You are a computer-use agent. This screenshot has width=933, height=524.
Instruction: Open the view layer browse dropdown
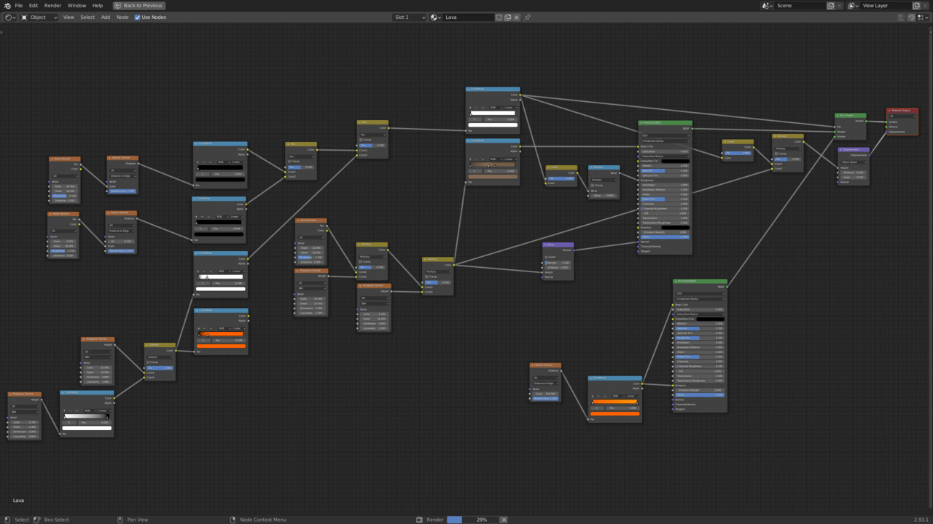pos(854,5)
